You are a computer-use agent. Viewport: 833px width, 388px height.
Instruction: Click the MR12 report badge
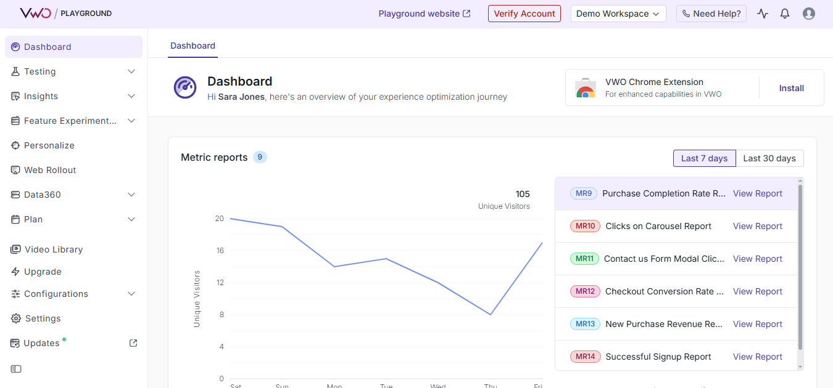(585, 291)
